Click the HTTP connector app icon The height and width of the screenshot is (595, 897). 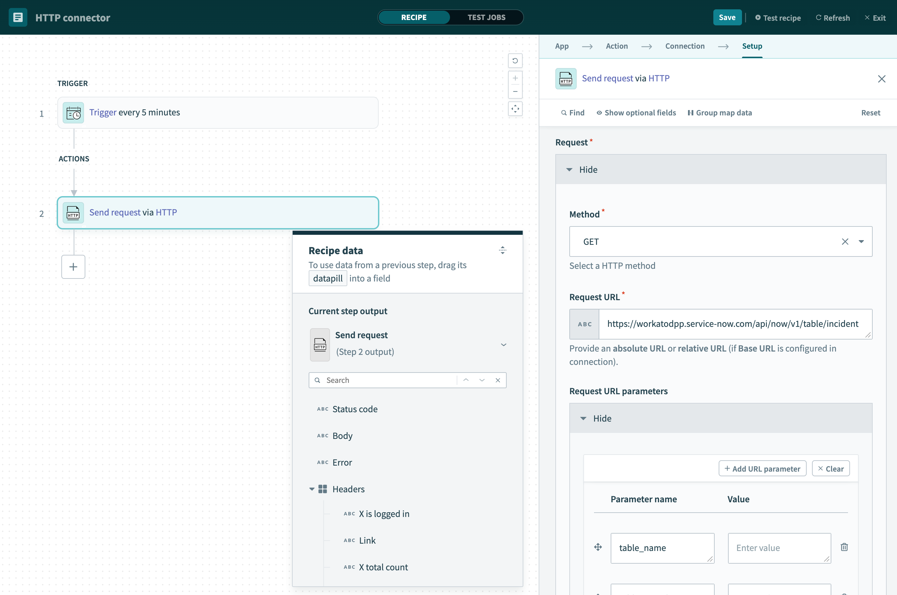[17, 17]
